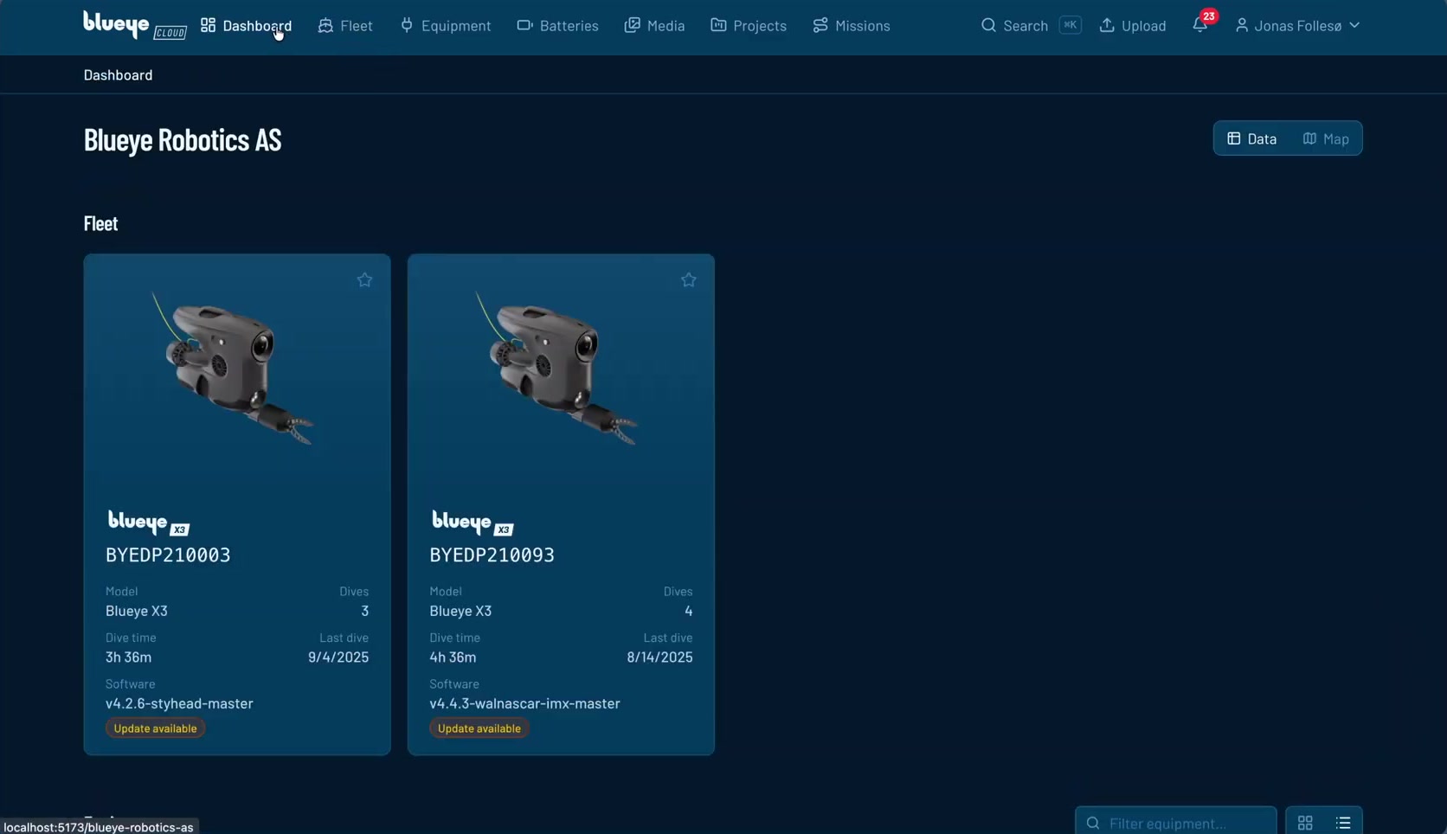
Task: Switch equipment to list view
Action: [x=1343, y=823]
